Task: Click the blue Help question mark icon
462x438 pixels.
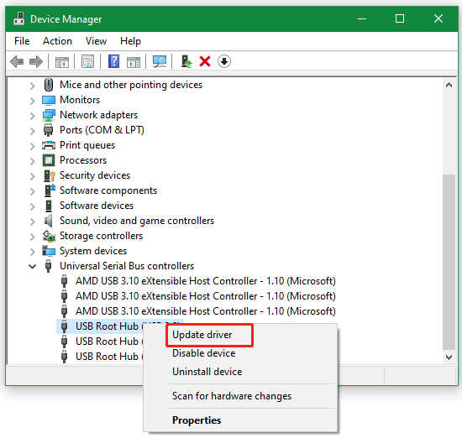Action: pyautogui.click(x=113, y=61)
